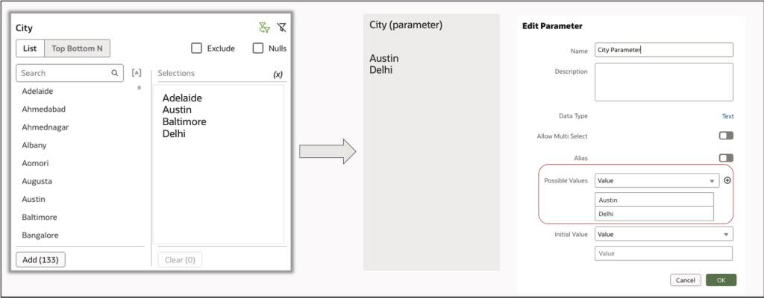The image size is (764, 298).
Task: Click the Initial Value text field
Action: (663, 253)
